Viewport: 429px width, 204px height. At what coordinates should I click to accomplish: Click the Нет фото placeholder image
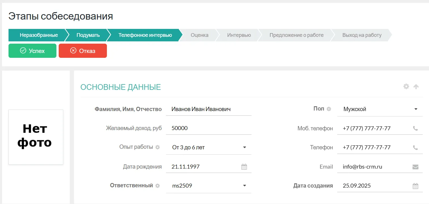(x=36, y=137)
